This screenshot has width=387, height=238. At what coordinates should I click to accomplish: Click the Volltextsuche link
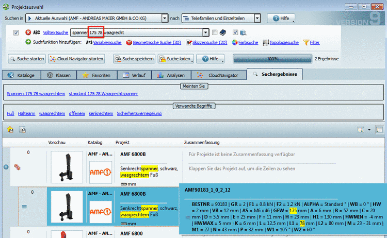[56, 32]
